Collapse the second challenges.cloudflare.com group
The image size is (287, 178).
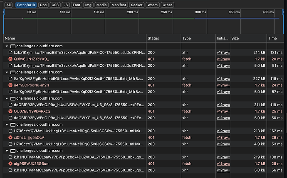point(7,72)
